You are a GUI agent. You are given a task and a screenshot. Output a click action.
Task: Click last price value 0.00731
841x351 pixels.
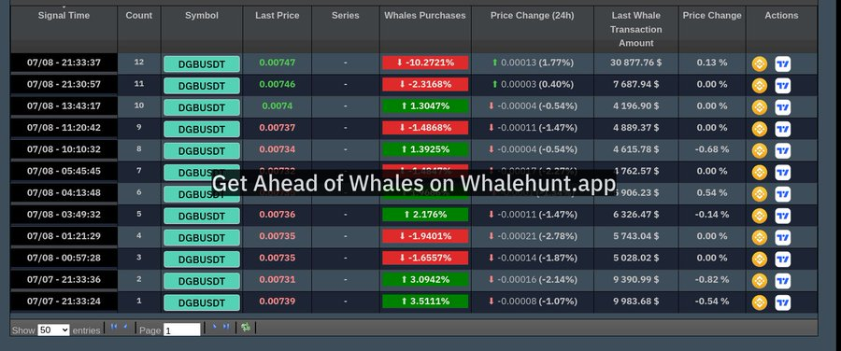[278, 280]
